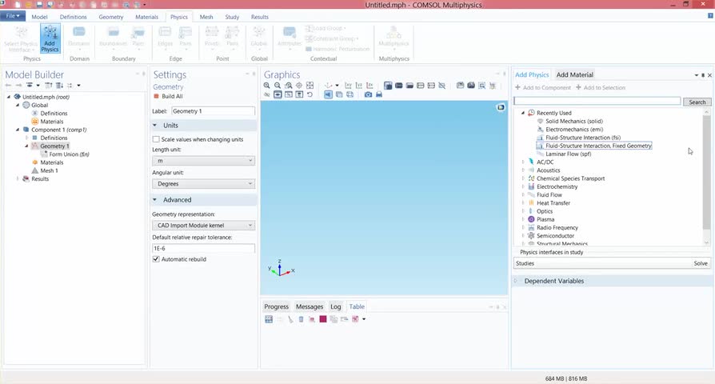Switch to the xy-plane view

[348, 86]
